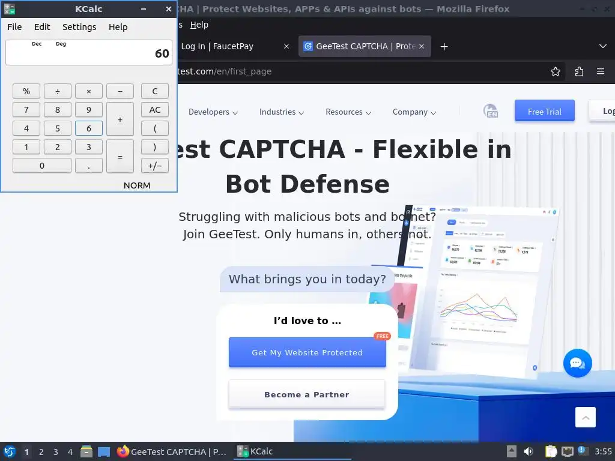The width and height of the screenshot is (615, 461).
Task: Click the back-to-top arrow button
Action: click(x=585, y=418)
